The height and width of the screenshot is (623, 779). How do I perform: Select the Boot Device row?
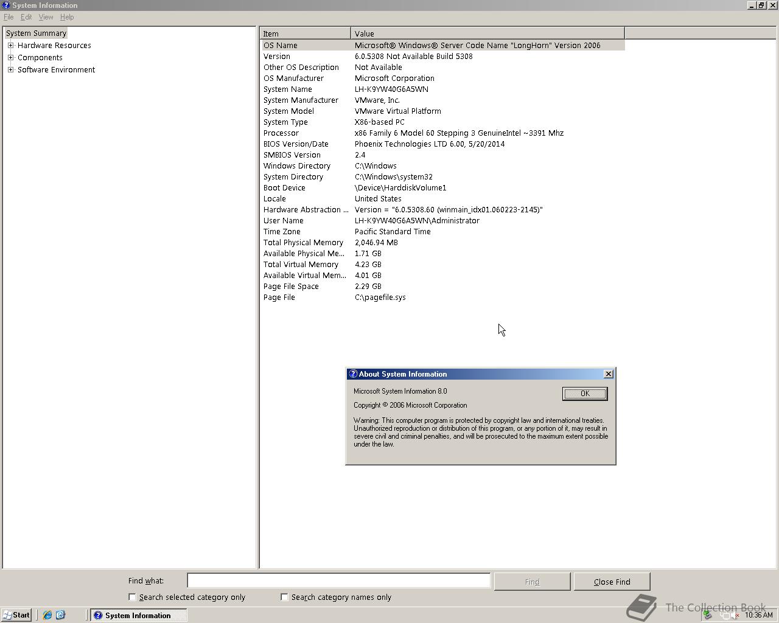click(443, 187)
